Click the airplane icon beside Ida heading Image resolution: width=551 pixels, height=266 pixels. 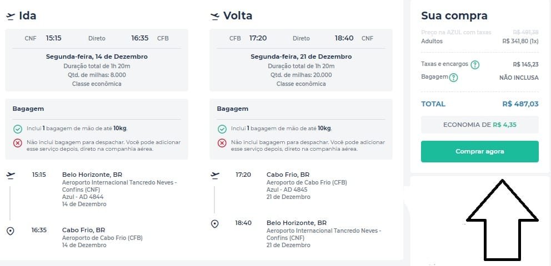pos(11,16)
